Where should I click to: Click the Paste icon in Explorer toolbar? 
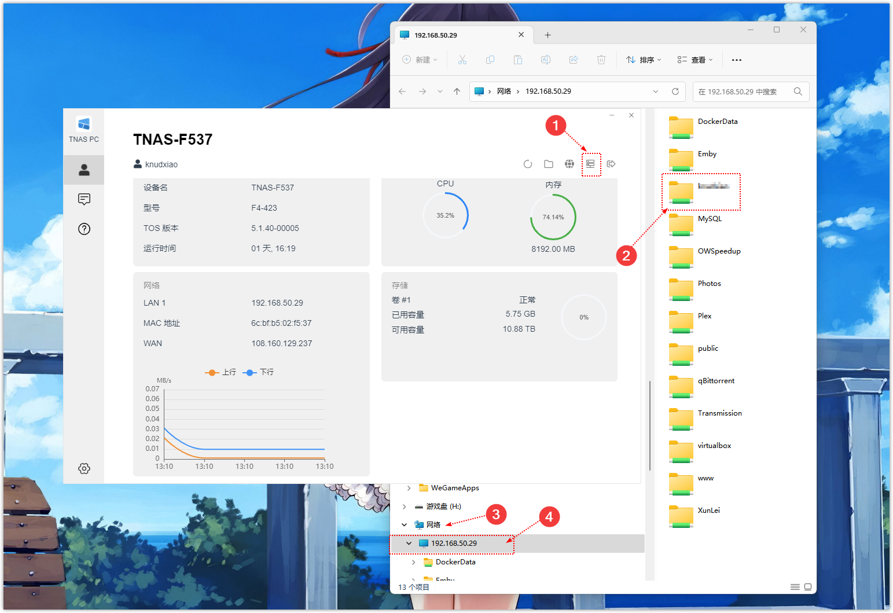518,60
